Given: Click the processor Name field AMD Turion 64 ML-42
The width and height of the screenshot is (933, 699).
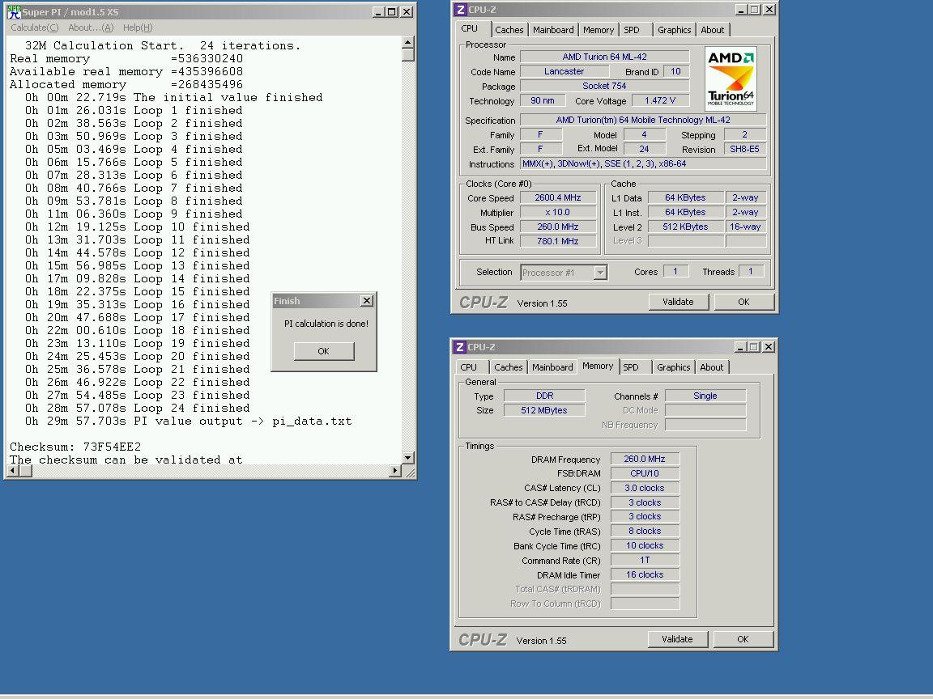Looking at the screenshot, I should tap(604, 57).
